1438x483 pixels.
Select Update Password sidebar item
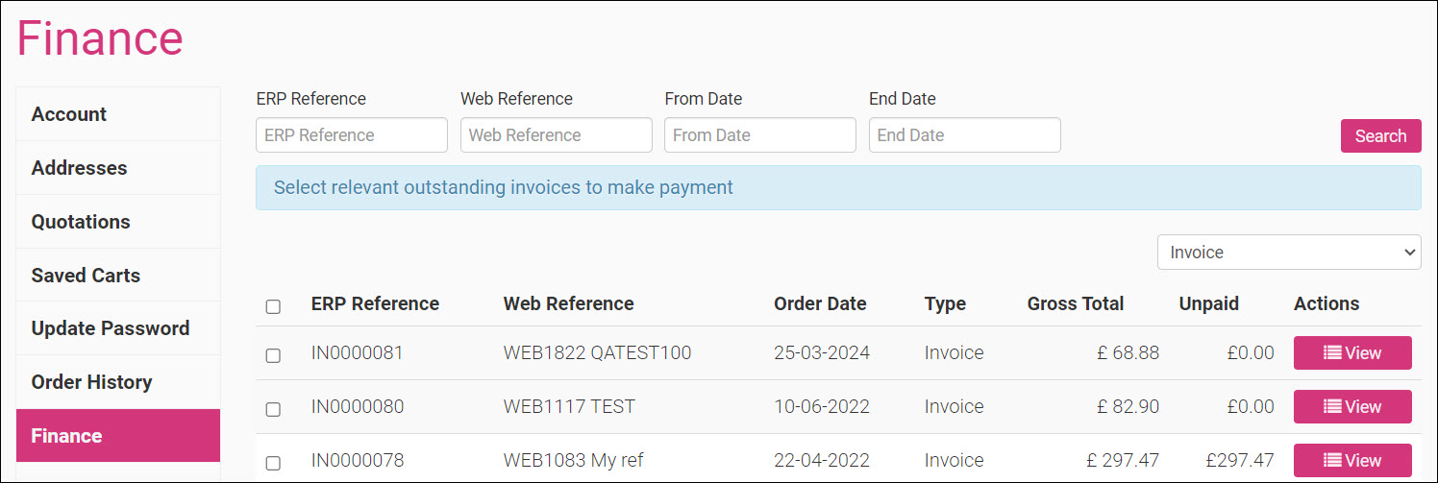[x=118, y=328]
